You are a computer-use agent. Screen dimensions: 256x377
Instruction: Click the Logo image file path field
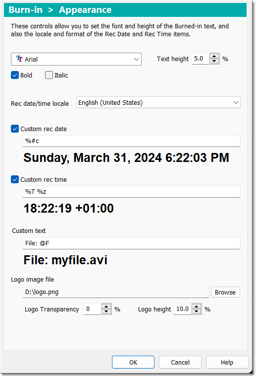click(116, 292)
